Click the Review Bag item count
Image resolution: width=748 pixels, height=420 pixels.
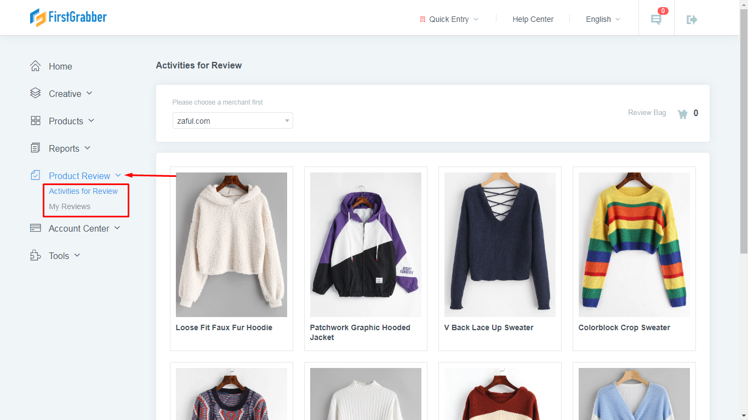click(696, 113)
